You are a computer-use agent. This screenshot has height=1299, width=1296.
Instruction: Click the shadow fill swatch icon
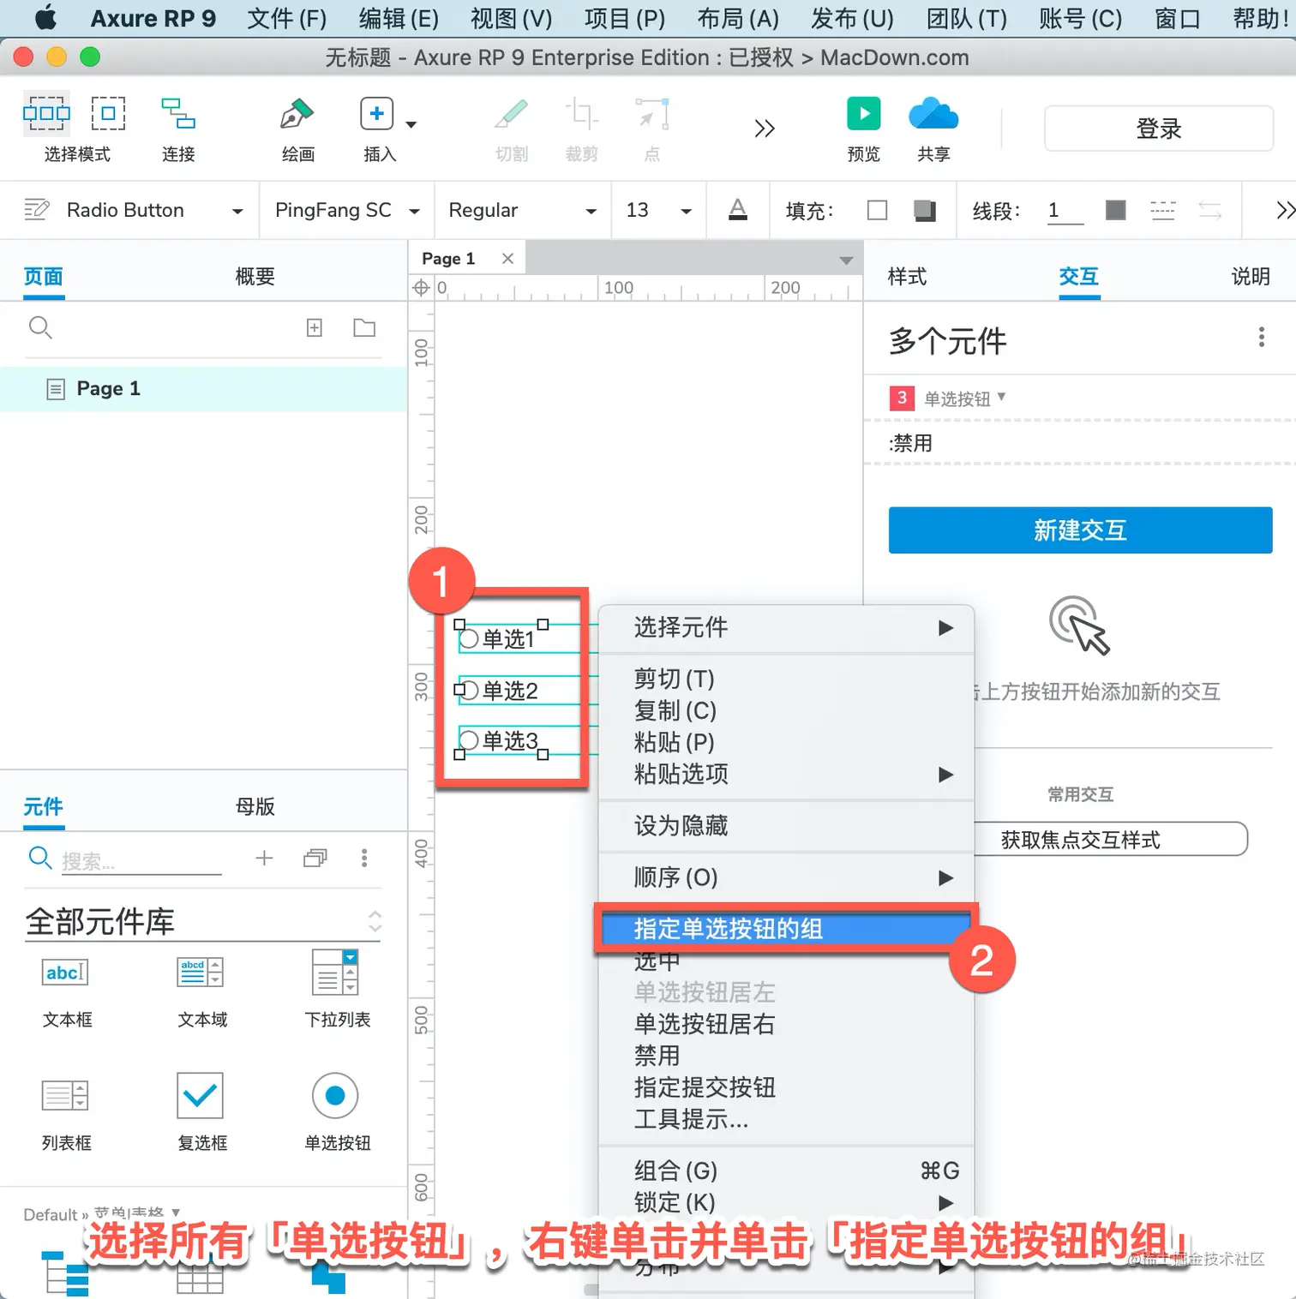click(925, 210)
